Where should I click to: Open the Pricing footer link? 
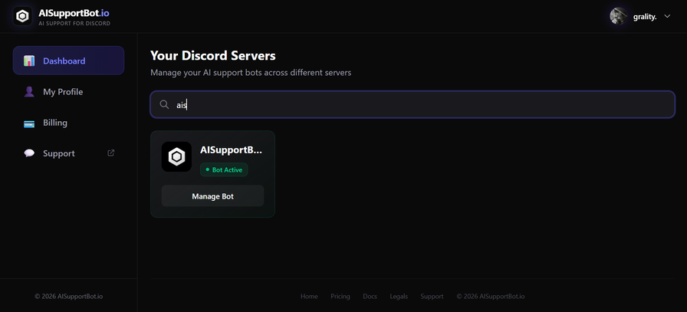click(340, 296)
